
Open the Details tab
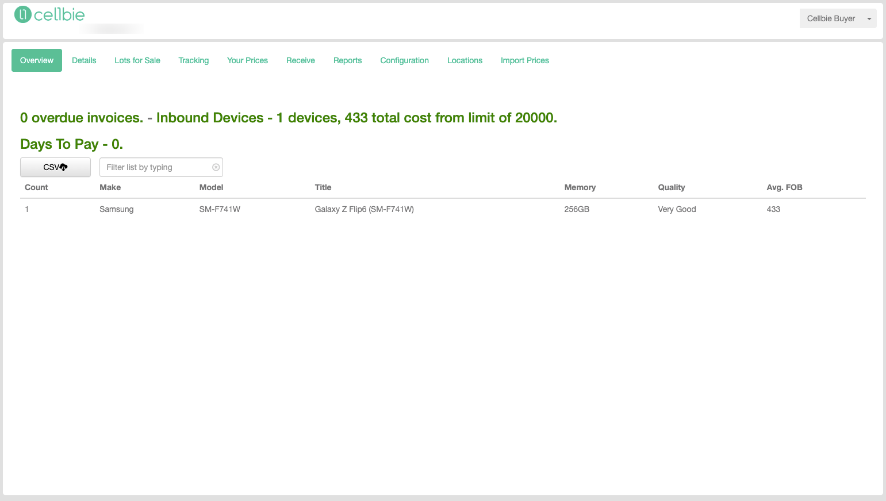[x=84, y=60]
